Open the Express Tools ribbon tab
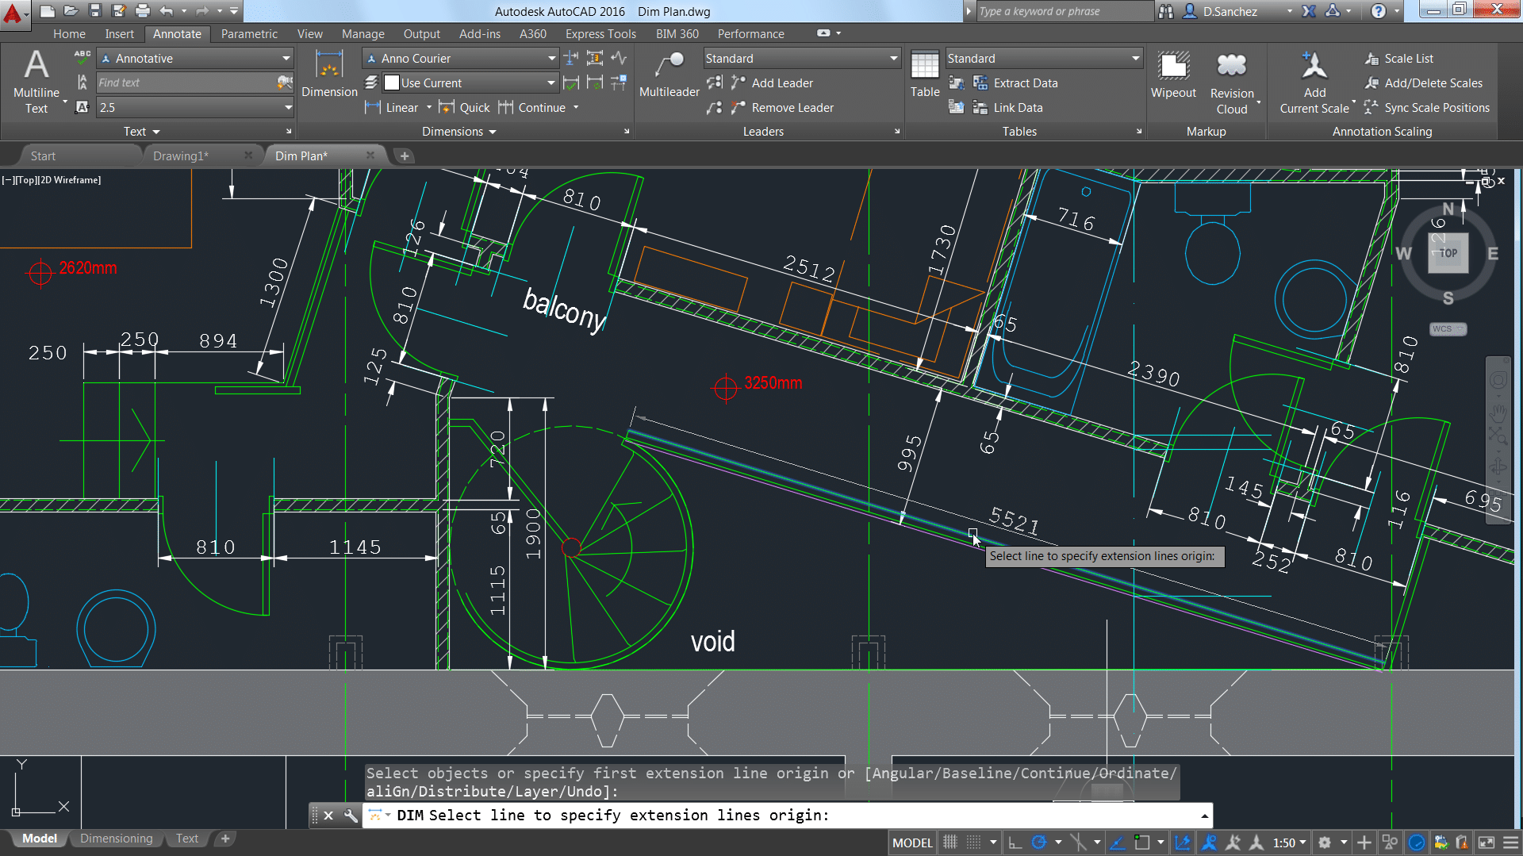 click(x=600, y=33)
